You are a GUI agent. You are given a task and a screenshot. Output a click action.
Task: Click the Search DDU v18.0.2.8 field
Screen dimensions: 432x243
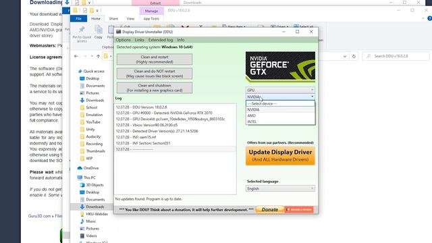396,56
